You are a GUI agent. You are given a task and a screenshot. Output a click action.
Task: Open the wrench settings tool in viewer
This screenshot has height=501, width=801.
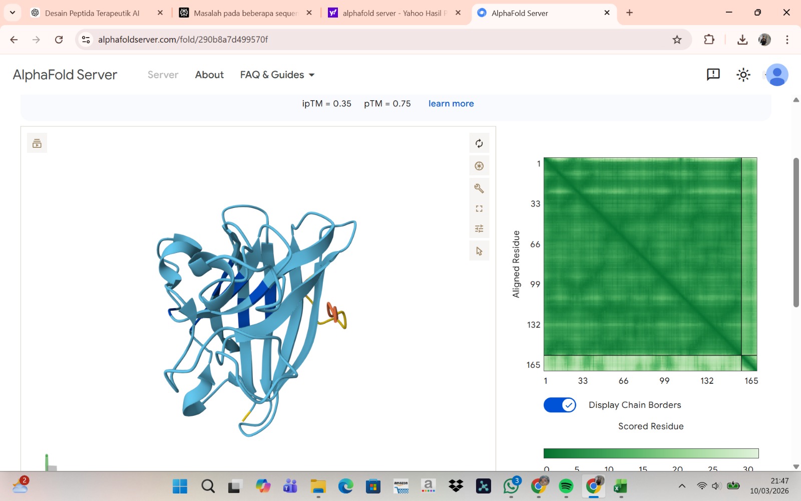pos(479,188)
